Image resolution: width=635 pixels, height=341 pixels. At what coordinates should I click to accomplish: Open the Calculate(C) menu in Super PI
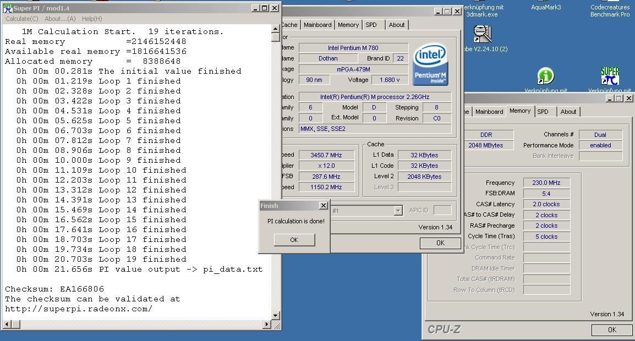tap(22, 19)
